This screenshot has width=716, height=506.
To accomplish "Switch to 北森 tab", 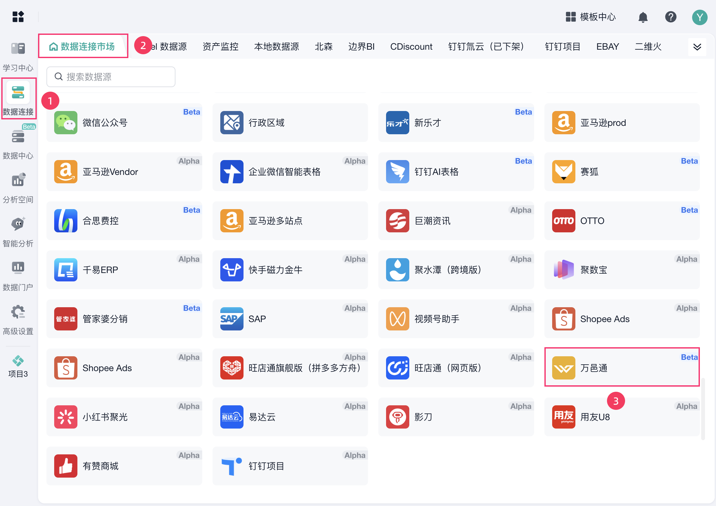I will click(323, 46).
